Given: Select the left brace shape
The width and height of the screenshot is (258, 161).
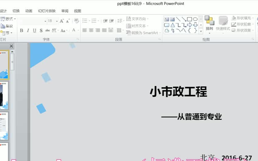Looking at the screenshot, I should coord(189,30).
